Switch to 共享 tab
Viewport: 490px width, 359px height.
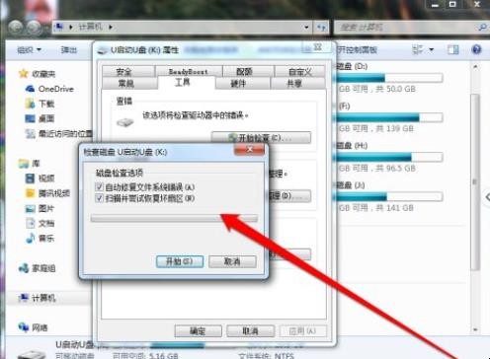[x=297, y=84]
